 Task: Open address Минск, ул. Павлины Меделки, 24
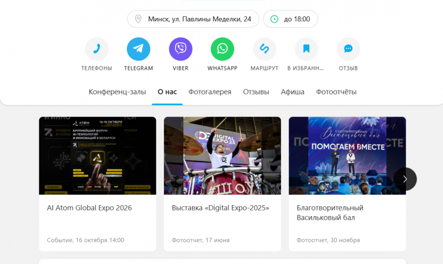(x=193, y=19)
